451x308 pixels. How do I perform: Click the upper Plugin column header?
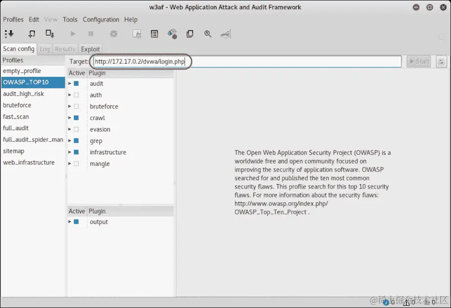click(130, 73)
